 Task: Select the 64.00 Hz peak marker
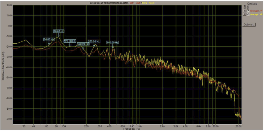(49, 39)
